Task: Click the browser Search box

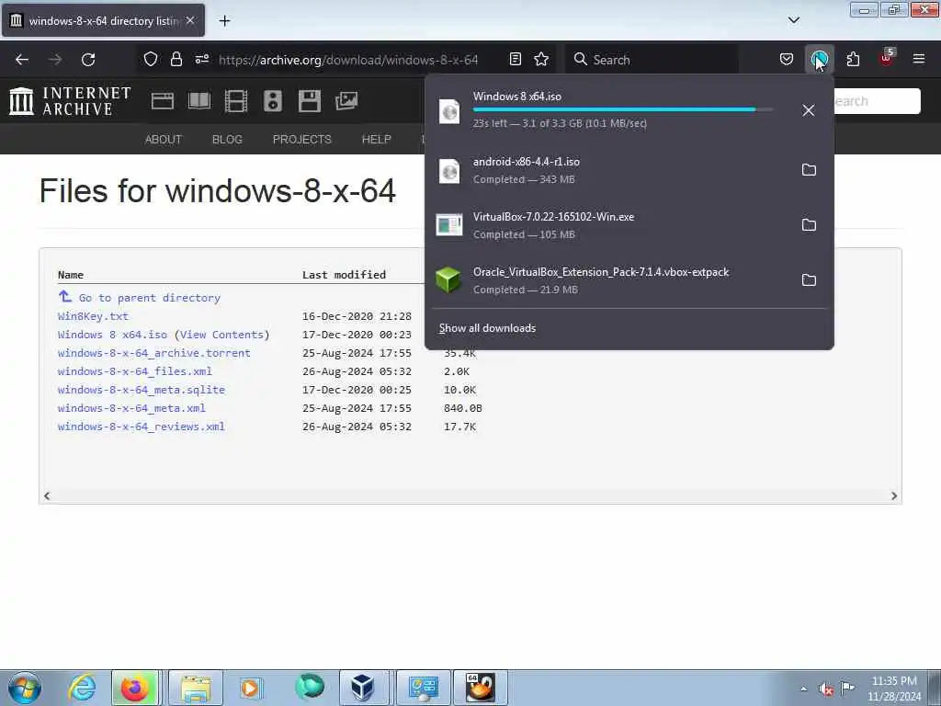Action: [x=652, y=60]
